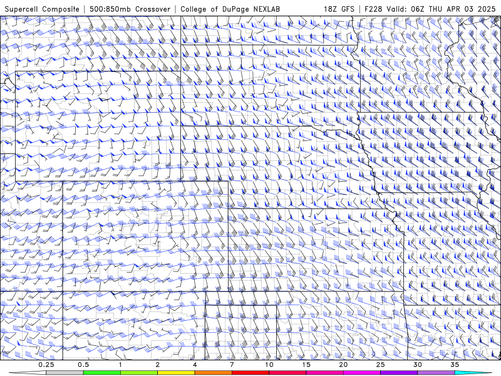Select the 15–20 colorbar segment
This screenshot has height=376, width=501.
point(324,373)
